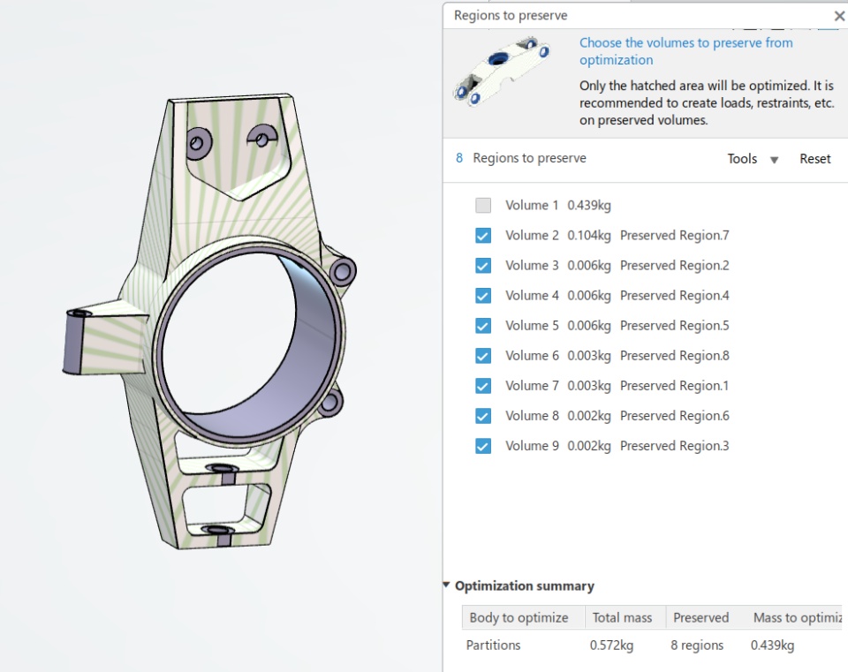Screen dimensions: 848x672
Task: Uncheck Volume 6 Preserved Region.8
Action: [483, 356]
